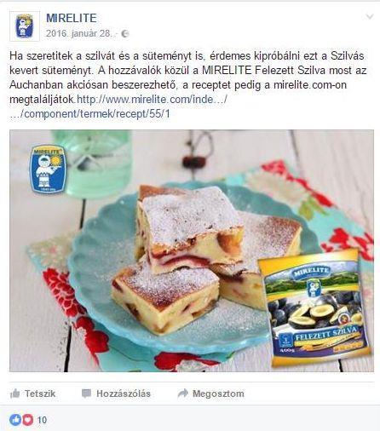Click the MIRELITE page name link
Viewport: 380px width, 431px height.
click(x=72, y=18)
